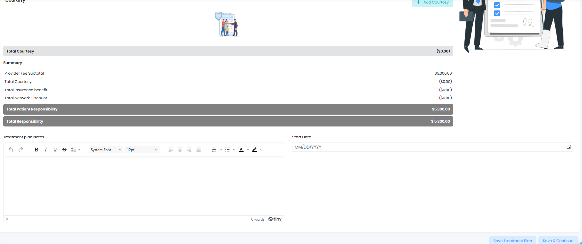Viewport: 582px width, 244px height.
Task: Click the Summary heading
Action: click(x=12, y=63)
